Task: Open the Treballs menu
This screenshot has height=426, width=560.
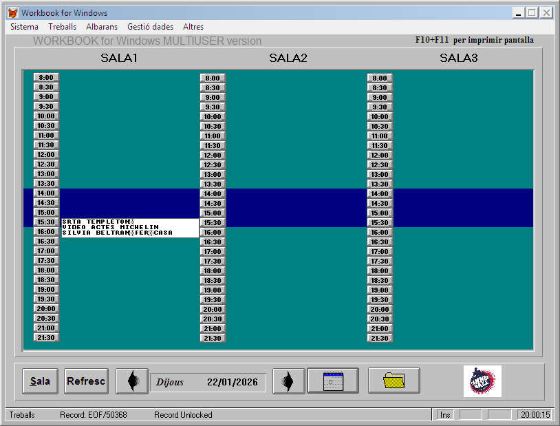Action: point(62,27)
